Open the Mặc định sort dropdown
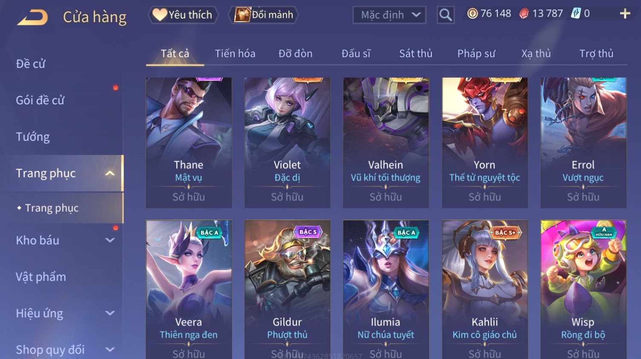Viewport: 641px width, 359px height. (x=389, y=15)
